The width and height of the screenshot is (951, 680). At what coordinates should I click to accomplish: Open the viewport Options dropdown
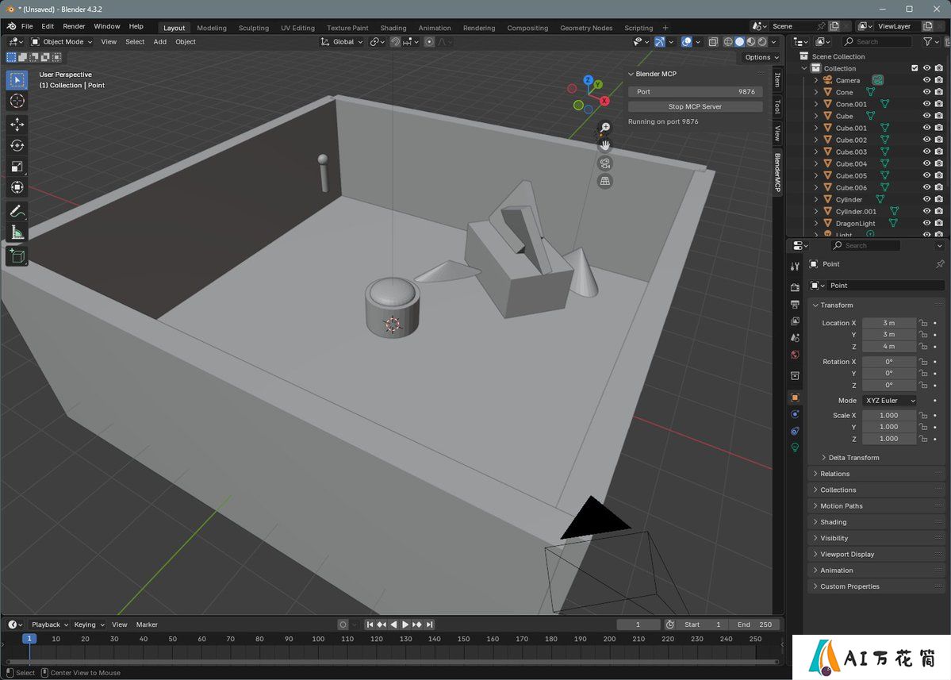[x=761, y=57]
